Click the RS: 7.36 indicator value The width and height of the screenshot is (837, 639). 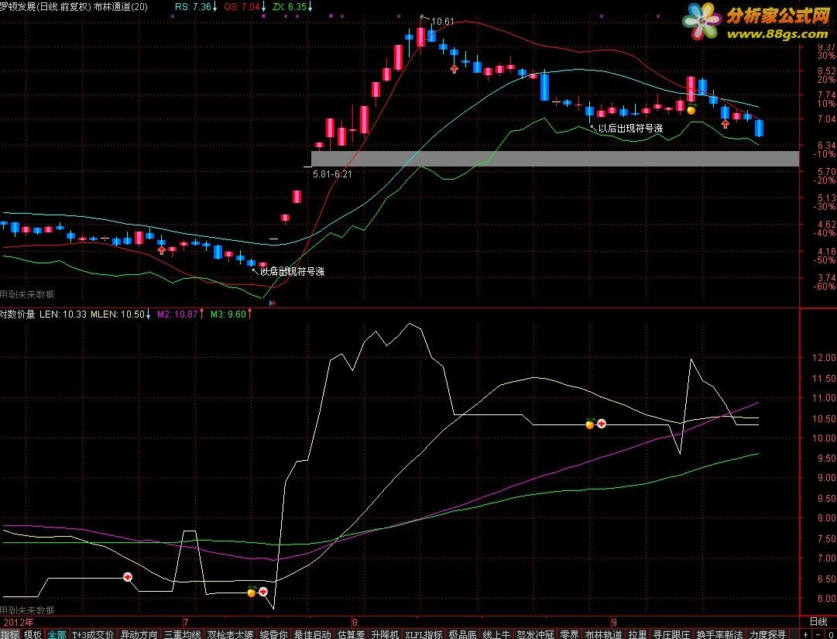point(193,7)
